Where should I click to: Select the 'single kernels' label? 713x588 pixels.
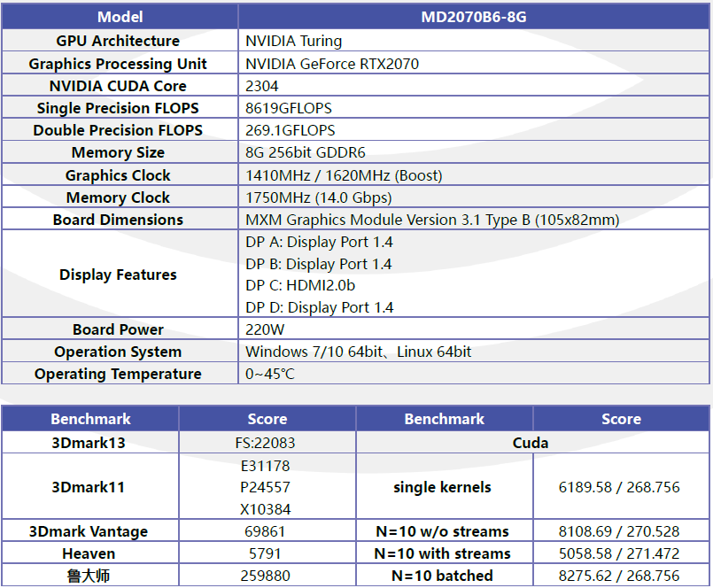click(442, 488)
